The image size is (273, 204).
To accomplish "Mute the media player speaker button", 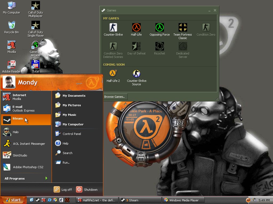I will 119,140.
